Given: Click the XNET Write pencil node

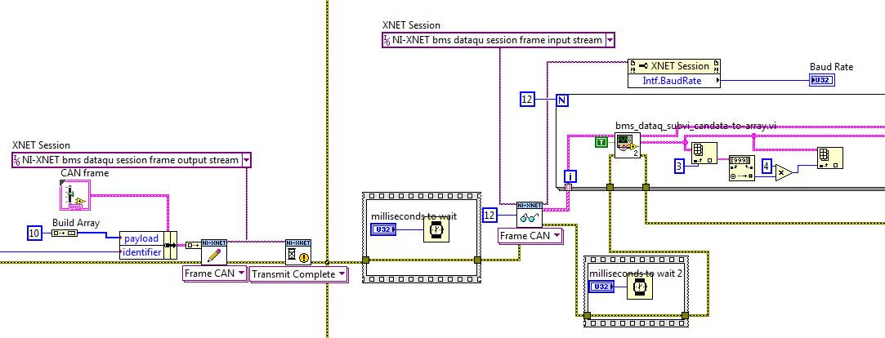Looking at the screenshot, I should coord(214,252).
